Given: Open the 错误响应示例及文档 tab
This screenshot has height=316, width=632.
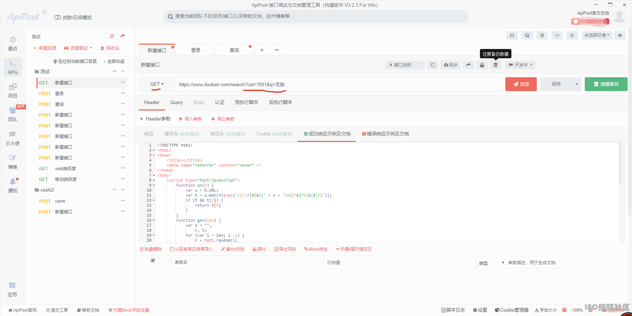Looking at the screenshot, I should 385,134.
